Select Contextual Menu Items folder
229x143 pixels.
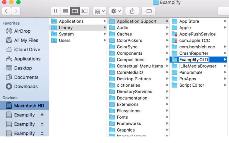coord(138,66)
